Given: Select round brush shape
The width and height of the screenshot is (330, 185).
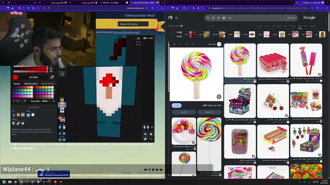Looking at the screenshot, I should click(x=33, y=115).
